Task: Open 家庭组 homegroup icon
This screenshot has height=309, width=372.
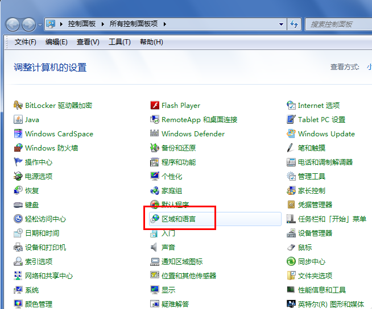Action: [x=155, y=190]
